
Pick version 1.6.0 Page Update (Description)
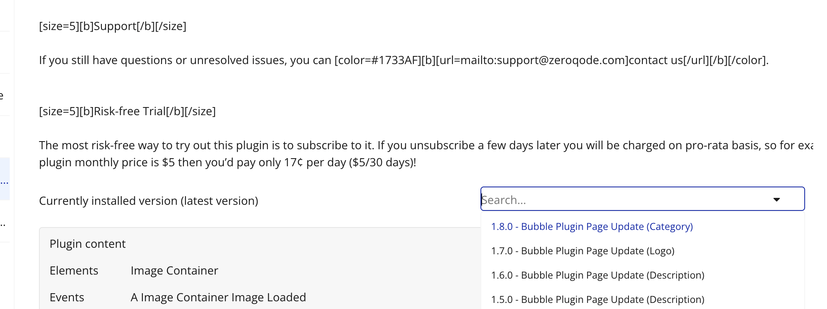597,275
